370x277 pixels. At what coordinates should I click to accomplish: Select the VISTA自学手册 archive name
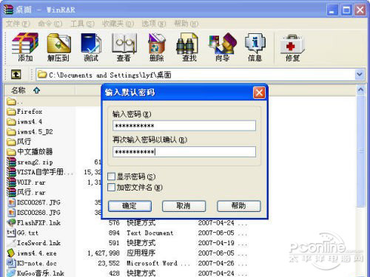[x=45, y=172]
